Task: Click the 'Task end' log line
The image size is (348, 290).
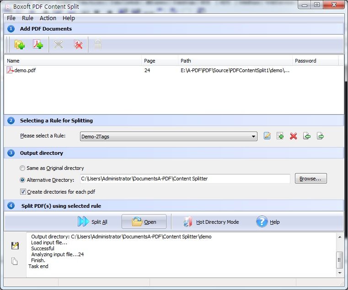Action: coord(38,266)
